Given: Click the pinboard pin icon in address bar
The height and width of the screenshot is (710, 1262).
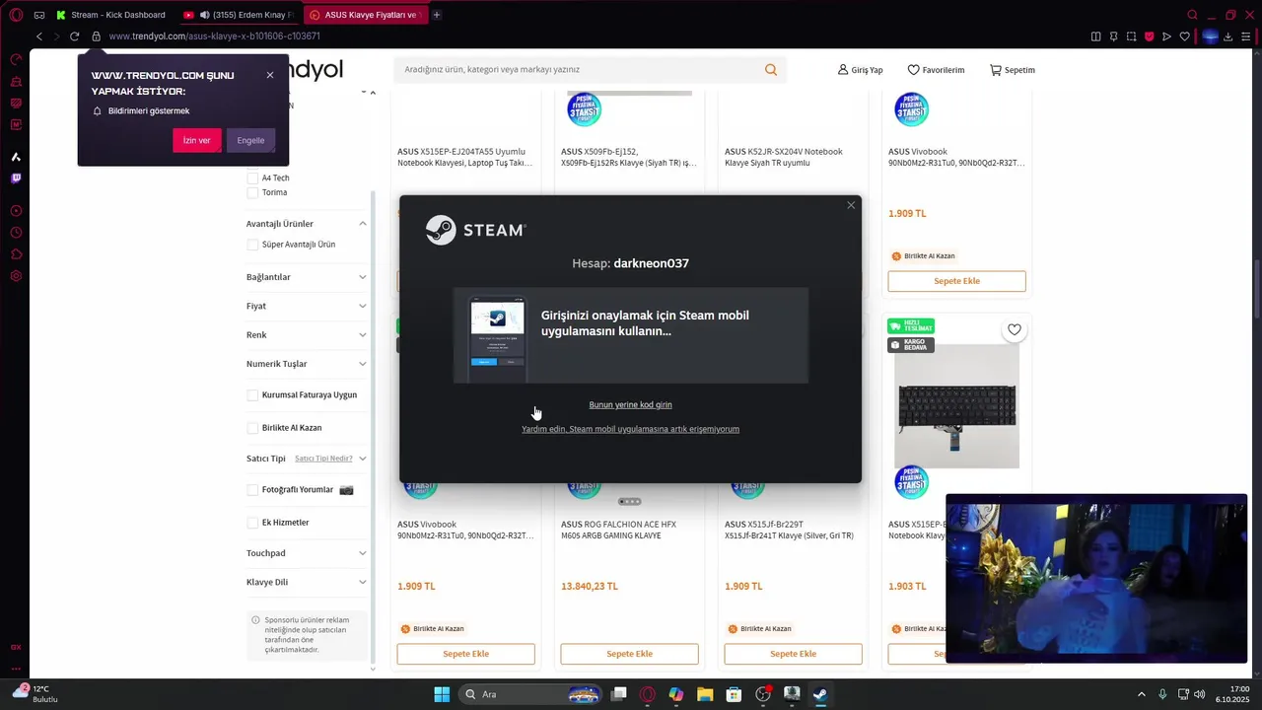Looking at the screenshot, I should pyautogui.click(x=1113, y=36).
